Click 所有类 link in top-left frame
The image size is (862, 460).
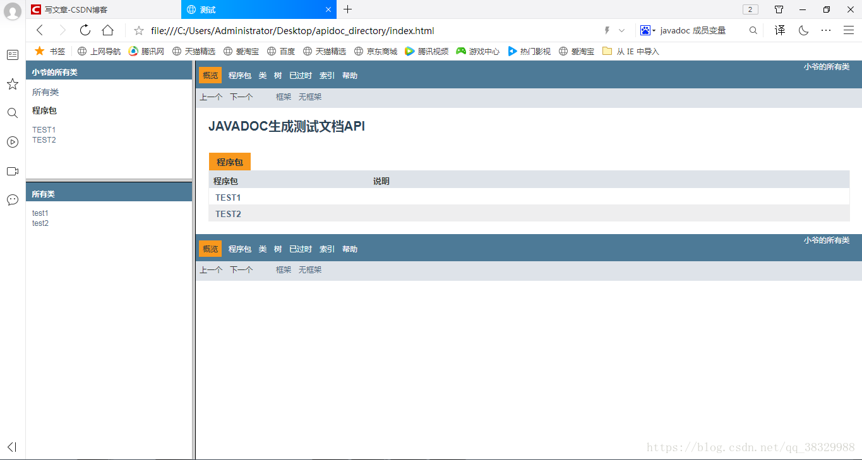point(45,92)
